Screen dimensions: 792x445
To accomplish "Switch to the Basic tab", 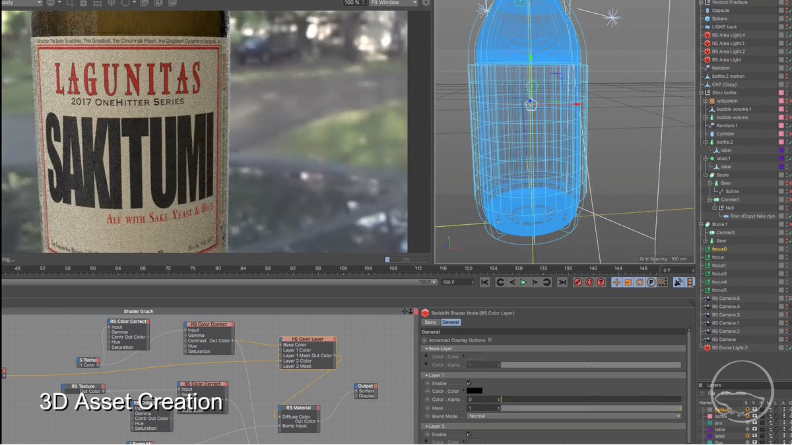I will click(x=430, y=322).
